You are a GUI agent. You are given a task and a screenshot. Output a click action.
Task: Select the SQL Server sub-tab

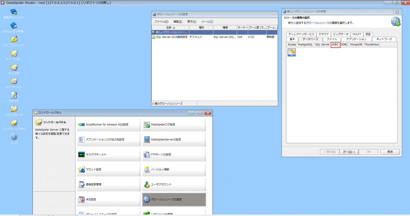322,44
